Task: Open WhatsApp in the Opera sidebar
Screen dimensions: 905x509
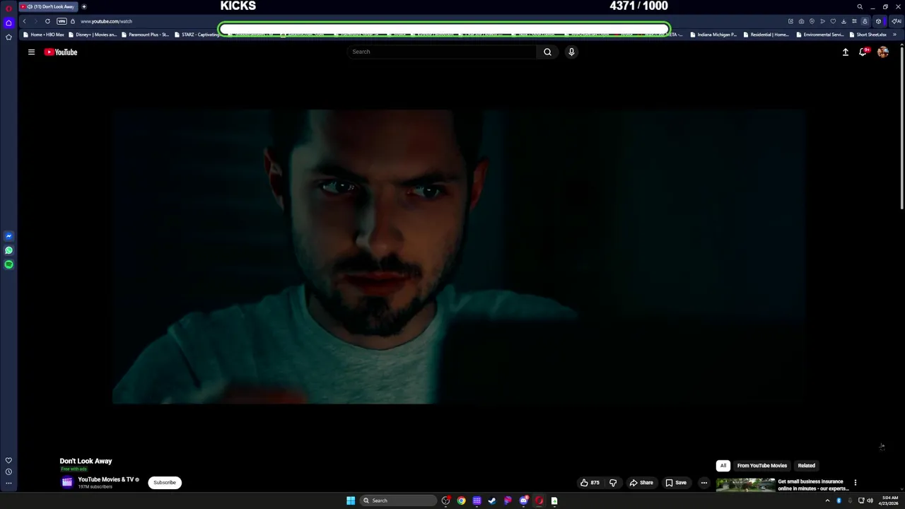Action: point(8,250)
